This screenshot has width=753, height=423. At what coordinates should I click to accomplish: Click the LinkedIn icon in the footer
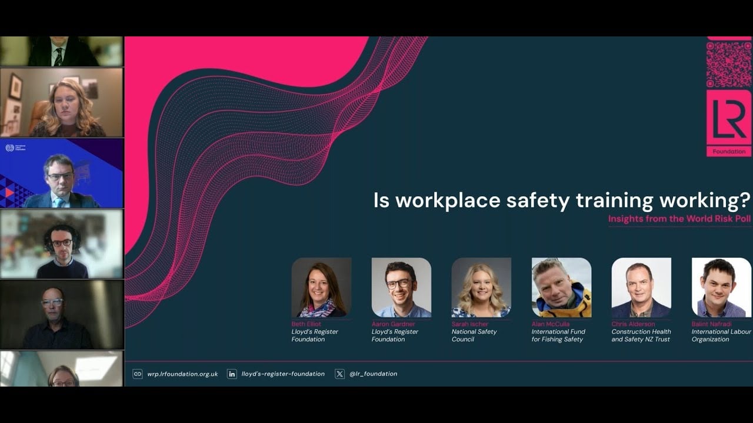(x=232, y=374)
